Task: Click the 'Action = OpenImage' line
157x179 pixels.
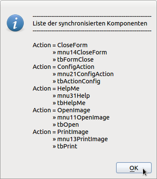Action: click(x=62, y=110)
